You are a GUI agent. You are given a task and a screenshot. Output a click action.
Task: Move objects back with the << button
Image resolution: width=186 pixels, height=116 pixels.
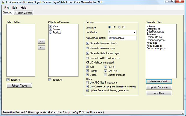(41, 48)
